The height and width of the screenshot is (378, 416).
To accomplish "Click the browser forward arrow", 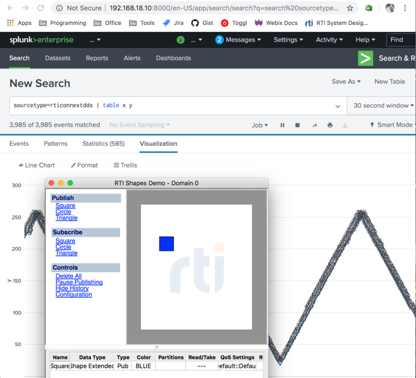I will coord(26,8).
